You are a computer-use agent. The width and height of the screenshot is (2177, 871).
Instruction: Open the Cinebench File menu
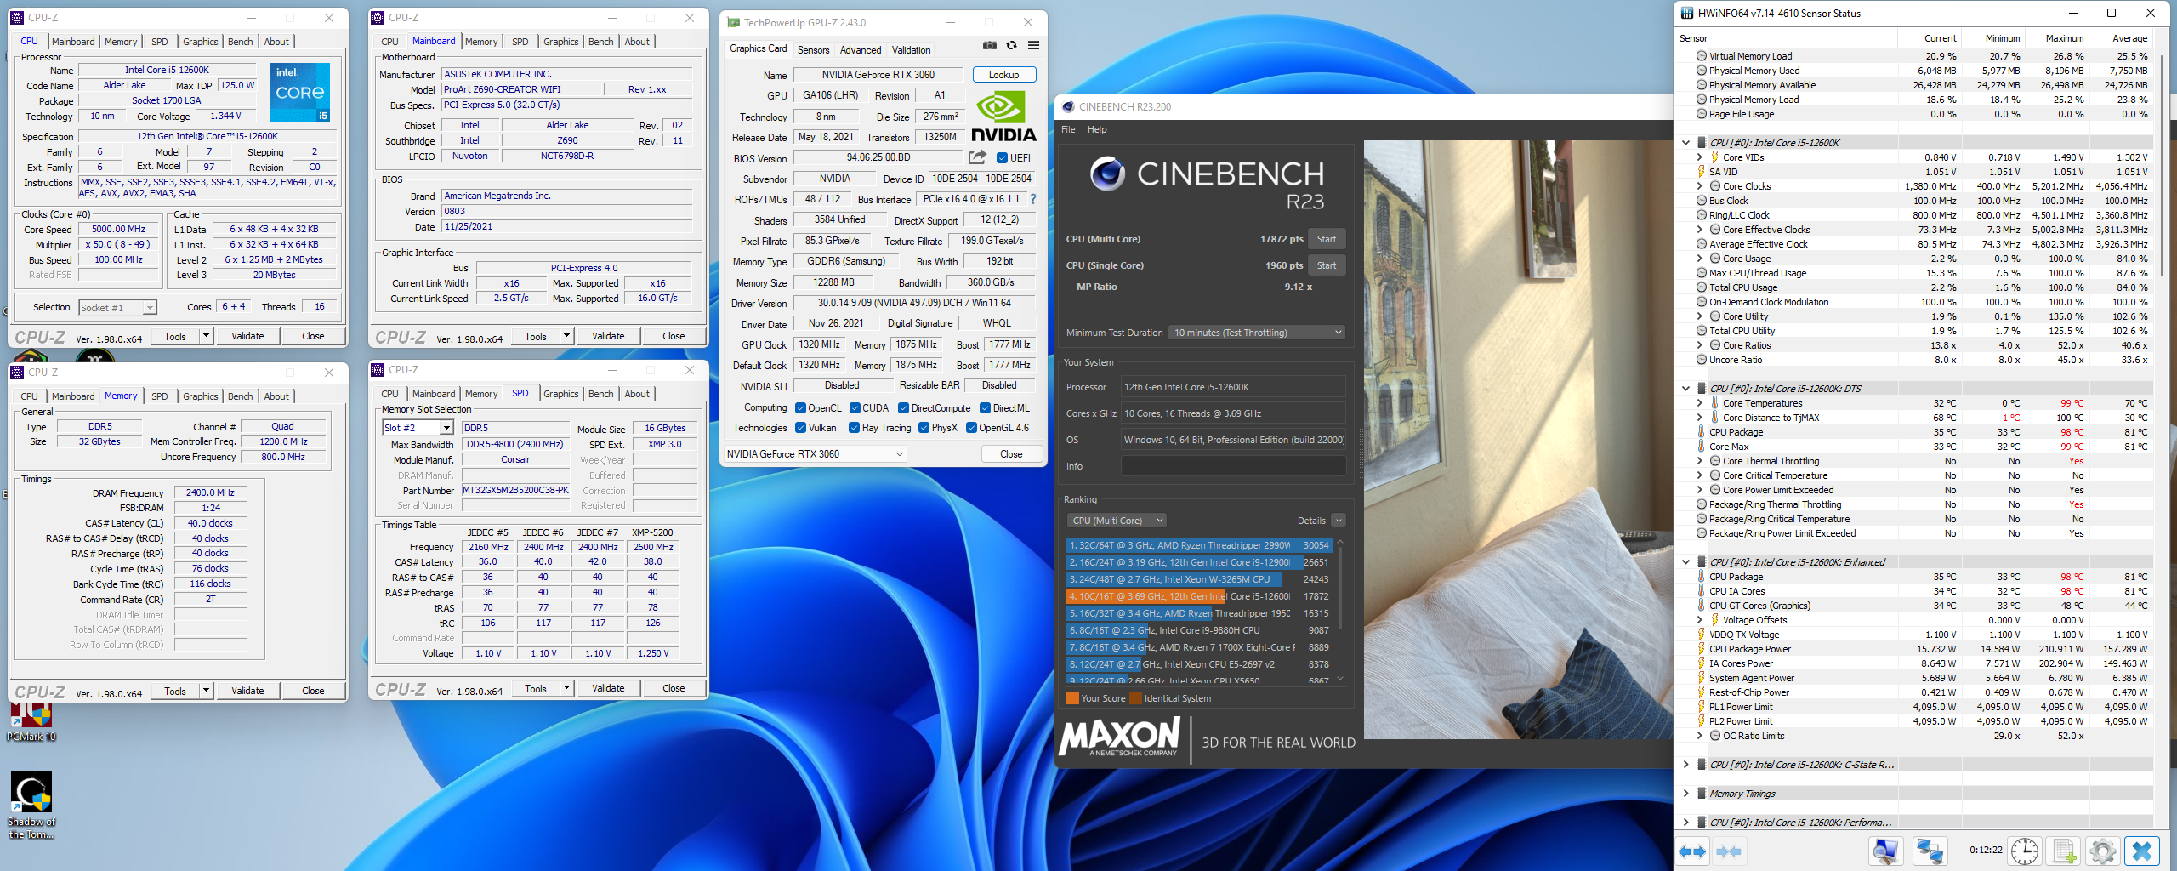(1068, 129)
